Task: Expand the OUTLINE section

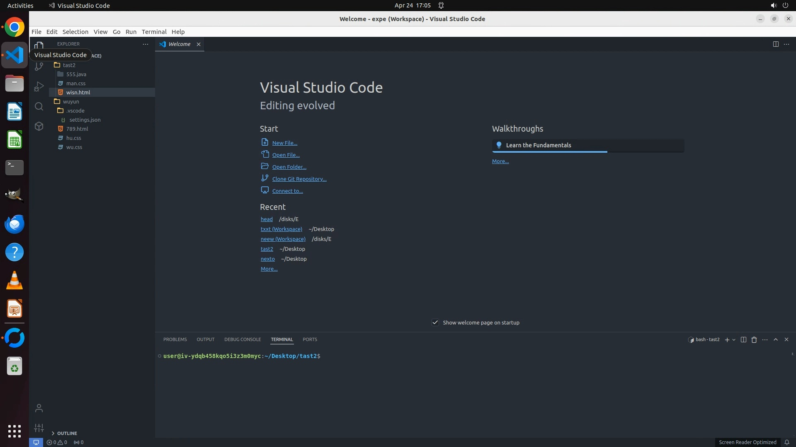Action: coord(67,433)
